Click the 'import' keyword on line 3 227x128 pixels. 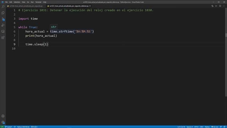pyautogui.click(x=24, y=19)
